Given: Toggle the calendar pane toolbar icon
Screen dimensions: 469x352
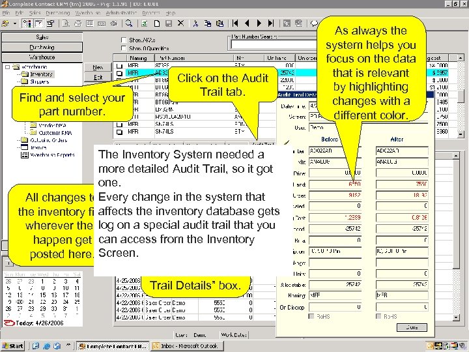Looking at the screenshot, I should coord(39,23).
